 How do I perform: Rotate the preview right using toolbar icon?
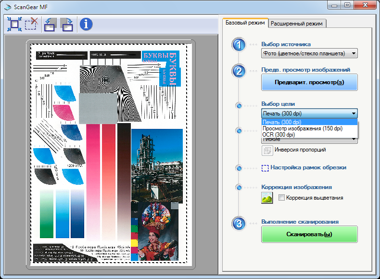coord(67,24)
